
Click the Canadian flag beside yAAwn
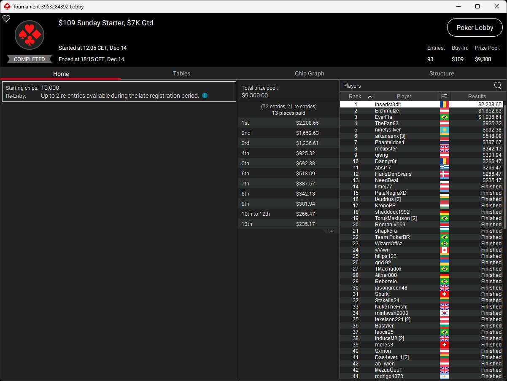tap(444, 250)
